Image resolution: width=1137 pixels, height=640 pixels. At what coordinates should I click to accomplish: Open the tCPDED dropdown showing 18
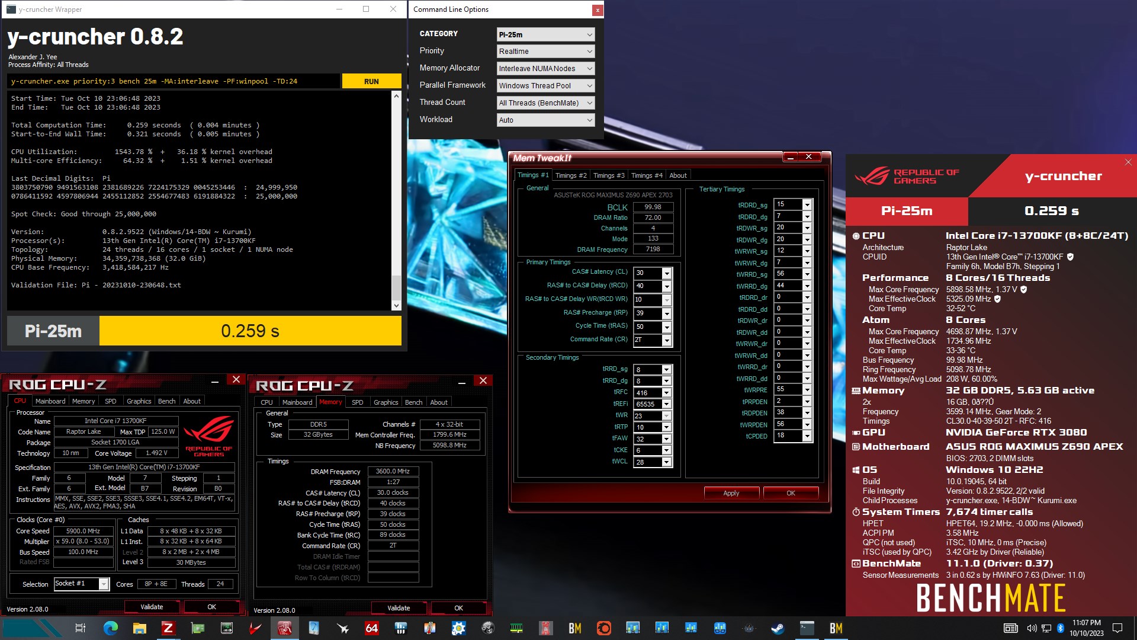click(x=807, y=436)
